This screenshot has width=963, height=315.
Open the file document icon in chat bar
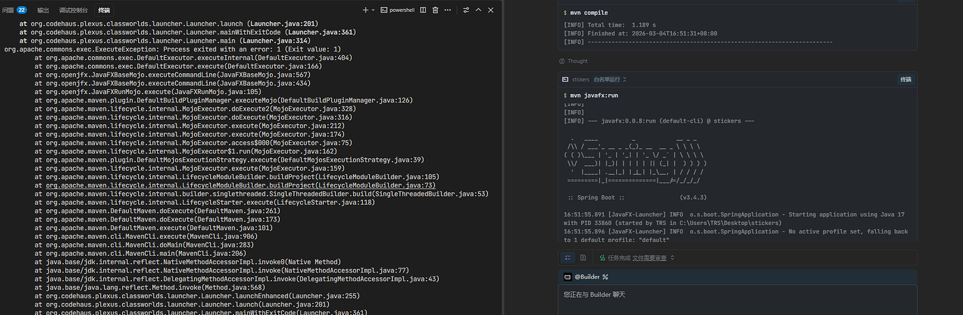pos(583,257)
